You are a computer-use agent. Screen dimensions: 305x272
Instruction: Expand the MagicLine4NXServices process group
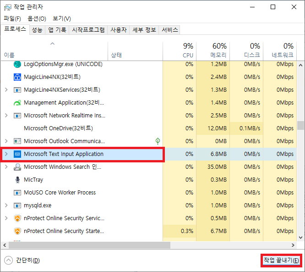6,90
